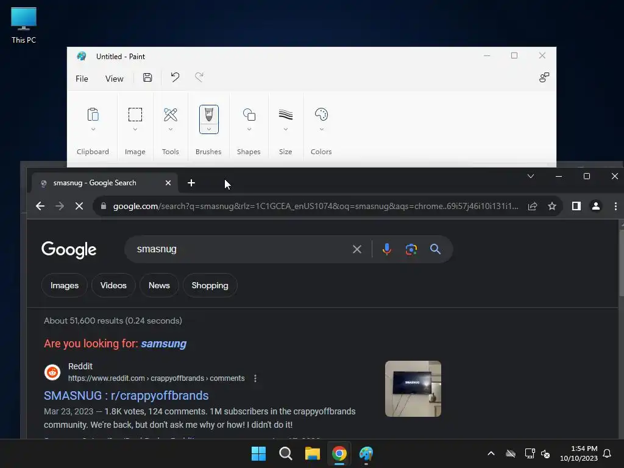Image resolution: width=624 pixels, height=468 pixels.
Task: Start Google voice search
Action: [386, 249]
